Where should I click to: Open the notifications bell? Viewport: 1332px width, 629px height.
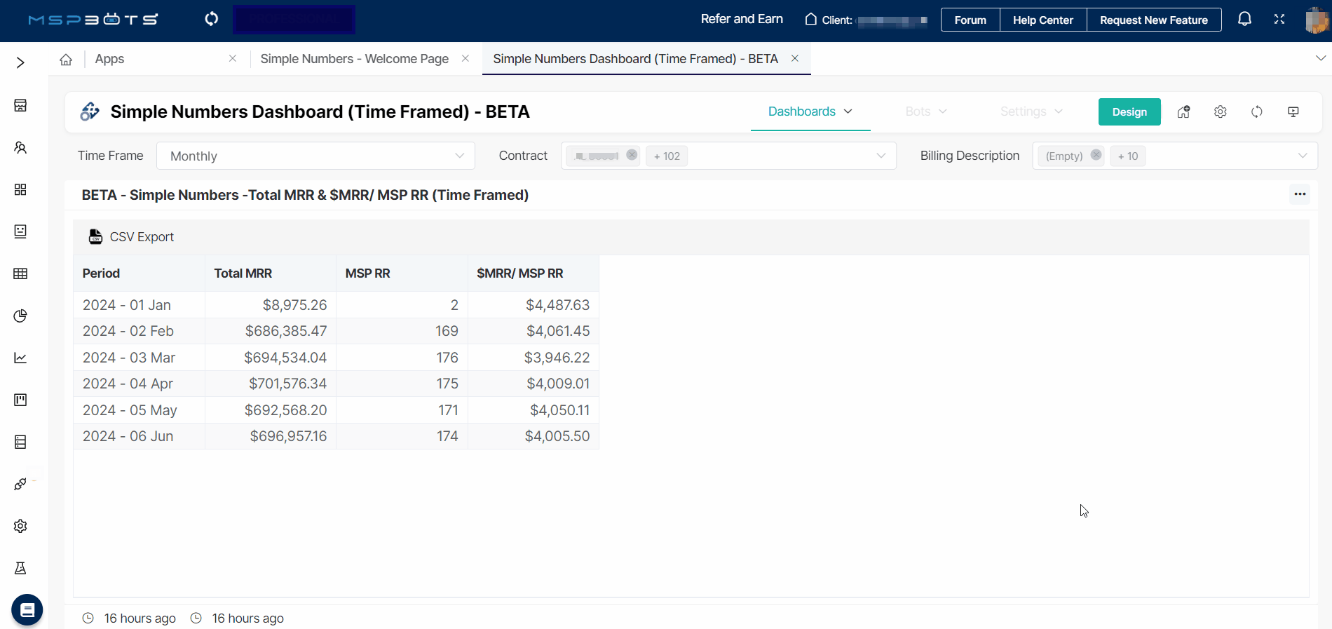pyautogui.click(x=1244, y=20)
